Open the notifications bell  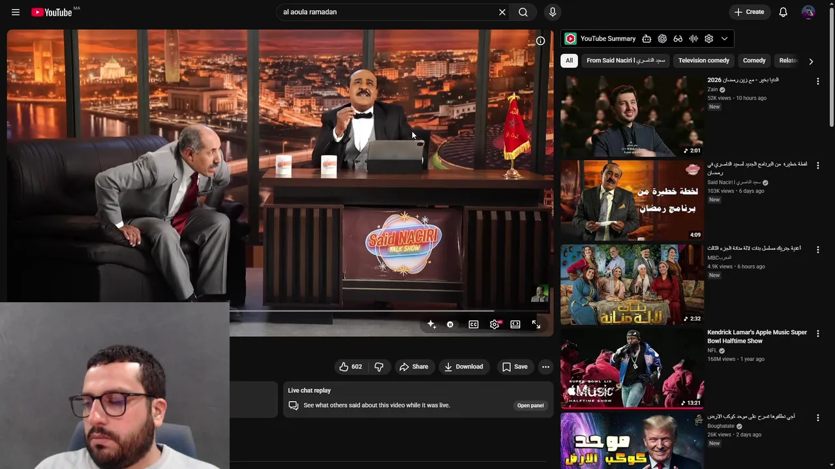[x=783, y=12]
